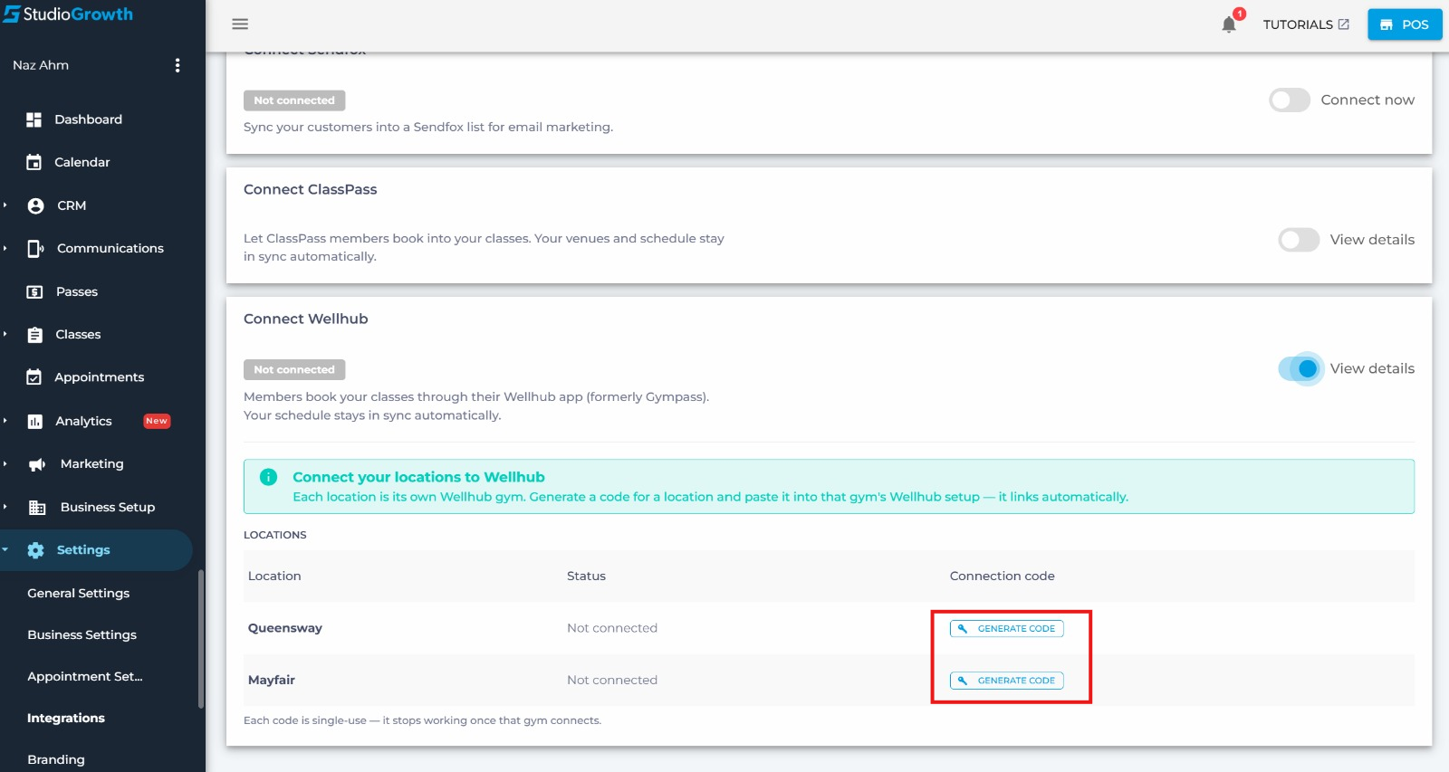Expand the Analytics submenu arrow
The width and height of the screenshot is (1449, 772).
(5, 421)
